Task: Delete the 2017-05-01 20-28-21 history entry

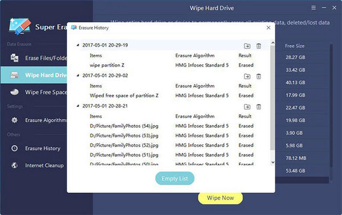Action: point(258,107)
